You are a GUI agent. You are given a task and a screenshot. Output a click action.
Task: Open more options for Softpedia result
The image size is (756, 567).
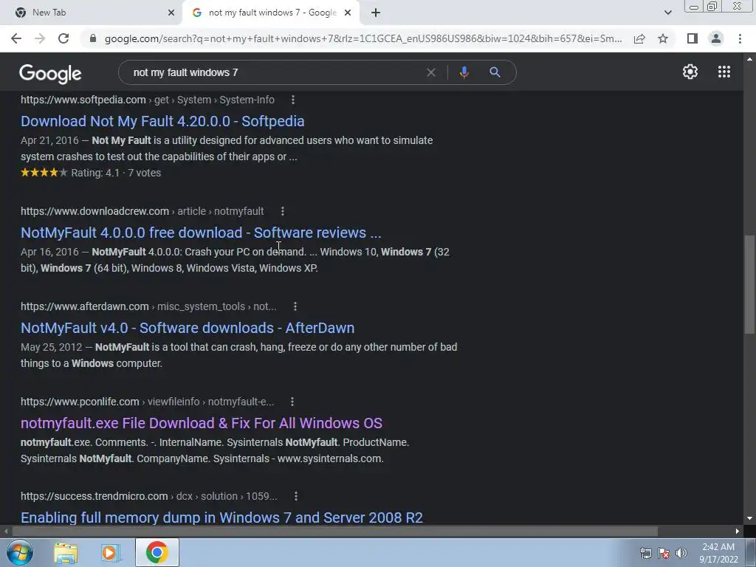click(x=292, y=100)
